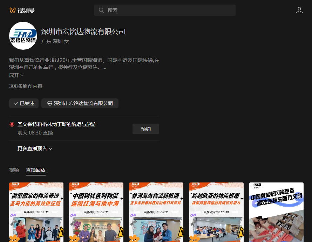This screenshot has height=242, width=312.
Task: Open 深圳市宏铭达物流有限公司 enterprise button
Action: point(80,103)
